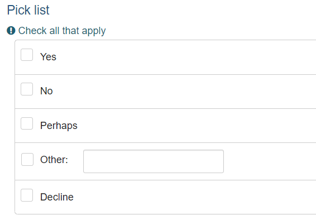The width and height of the screenshot is (316, 215).
Task: Click the Check all that apply text
Action: coord(62,31)
